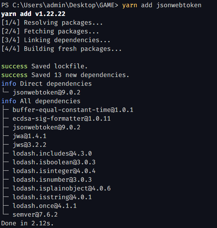This screenshot has width=217, height=228.
Task: Select lodash.isplainobject@4.0.6 entry
Action: pyautogui.click(x=62, y=189)
